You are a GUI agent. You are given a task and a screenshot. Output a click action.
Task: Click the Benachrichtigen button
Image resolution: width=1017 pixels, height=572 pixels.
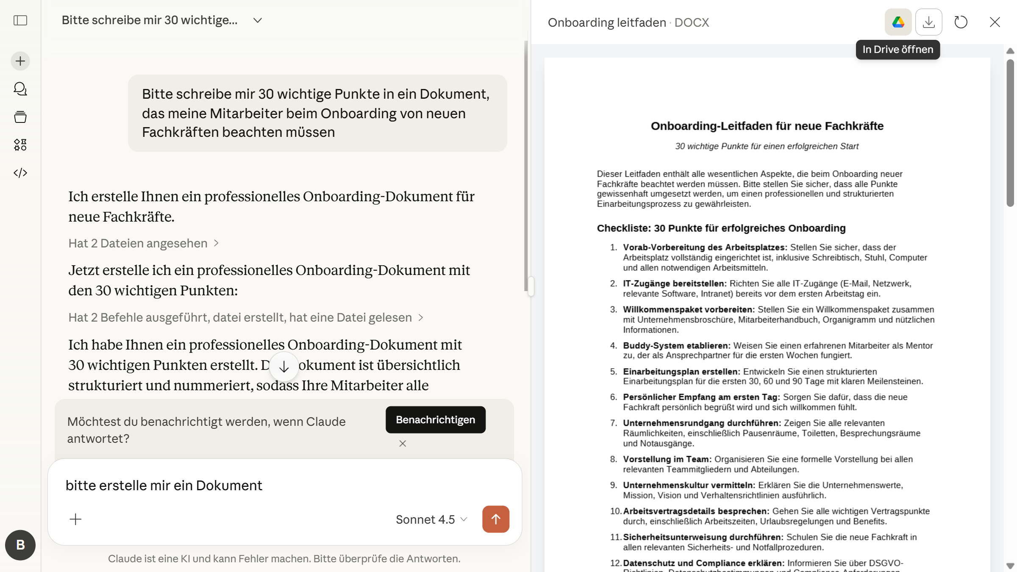point(435,420)
